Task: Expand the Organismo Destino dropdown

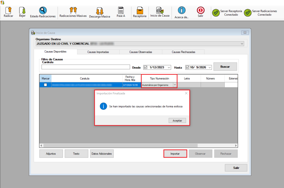Action: [x=242, y=44]
